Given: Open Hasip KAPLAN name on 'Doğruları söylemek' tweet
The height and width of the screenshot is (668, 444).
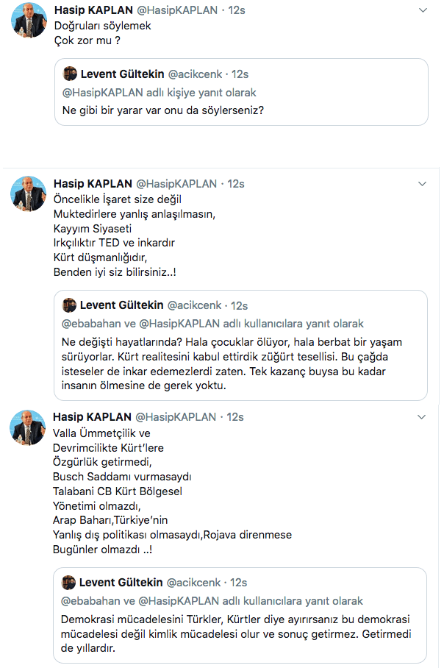Looking at the screenshot, I should 93,10.
